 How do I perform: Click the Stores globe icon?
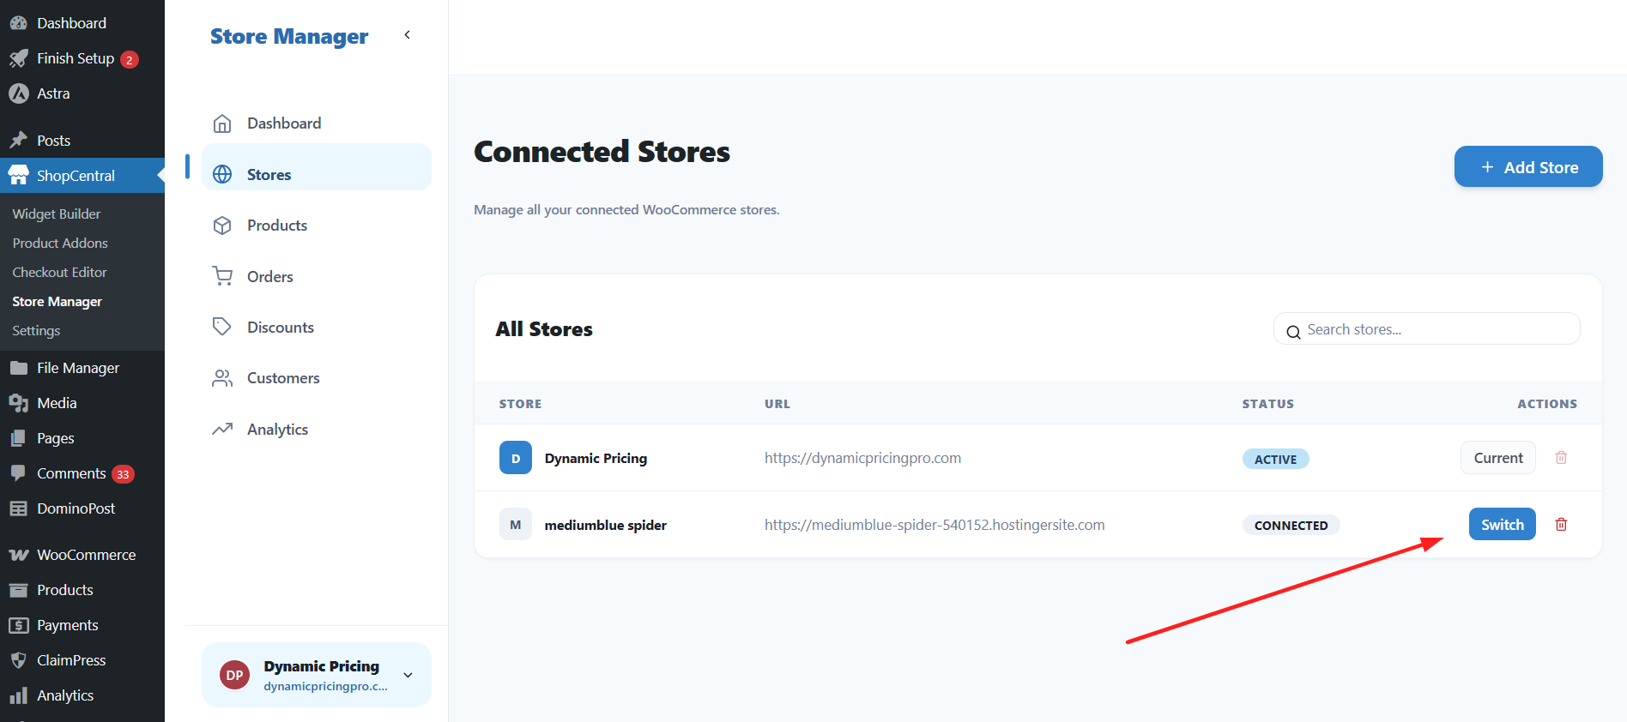[222, 174]
